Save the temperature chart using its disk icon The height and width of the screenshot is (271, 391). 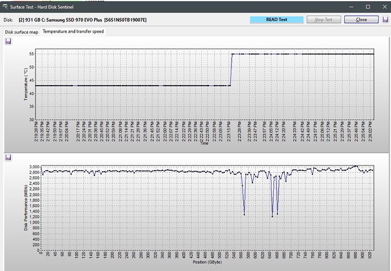(7, 42)
